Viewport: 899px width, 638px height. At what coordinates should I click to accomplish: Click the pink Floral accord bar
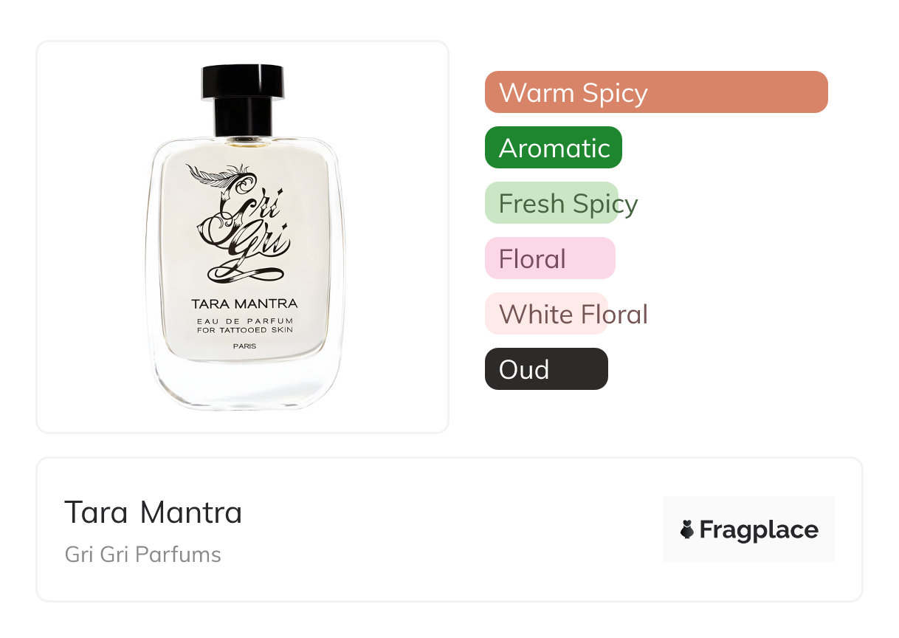[x=549, y=258]
